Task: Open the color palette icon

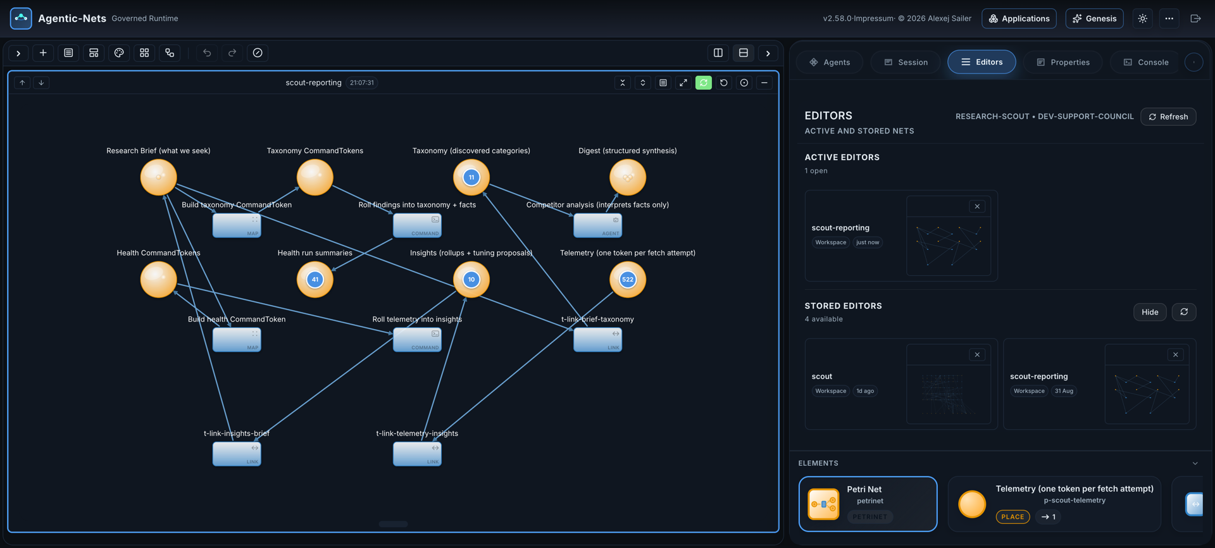Action: point(119,53)
